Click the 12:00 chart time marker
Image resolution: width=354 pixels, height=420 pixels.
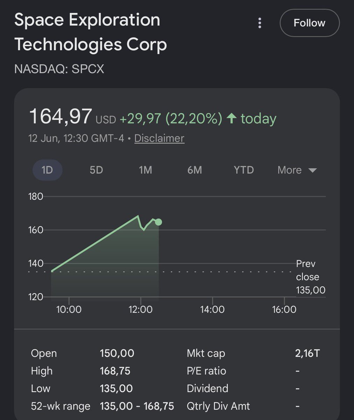pyautogui.click(x=141, y=309)
